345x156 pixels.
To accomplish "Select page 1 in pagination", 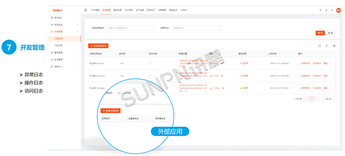I will (x=311, y=99).
